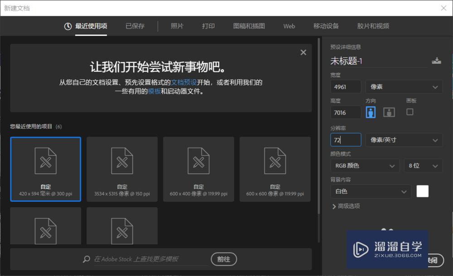This screenshot has width=453, height=276.
Task: Select the portrait orientation icon
Action: [371, 112]
